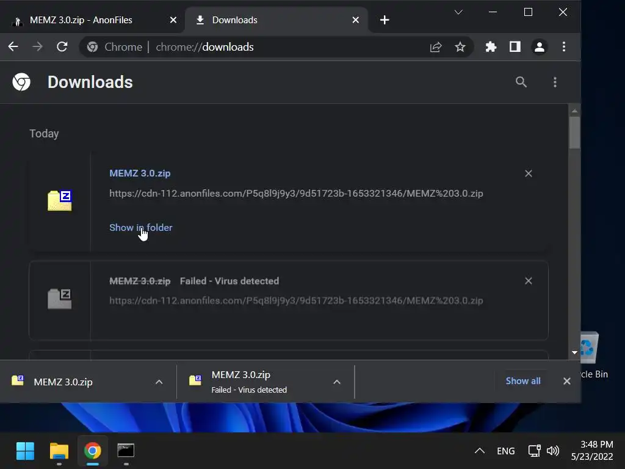The width and height of the screenshot is (625, 469).
Task: Click Show all downloads
Action: click(x=523, y=381)
